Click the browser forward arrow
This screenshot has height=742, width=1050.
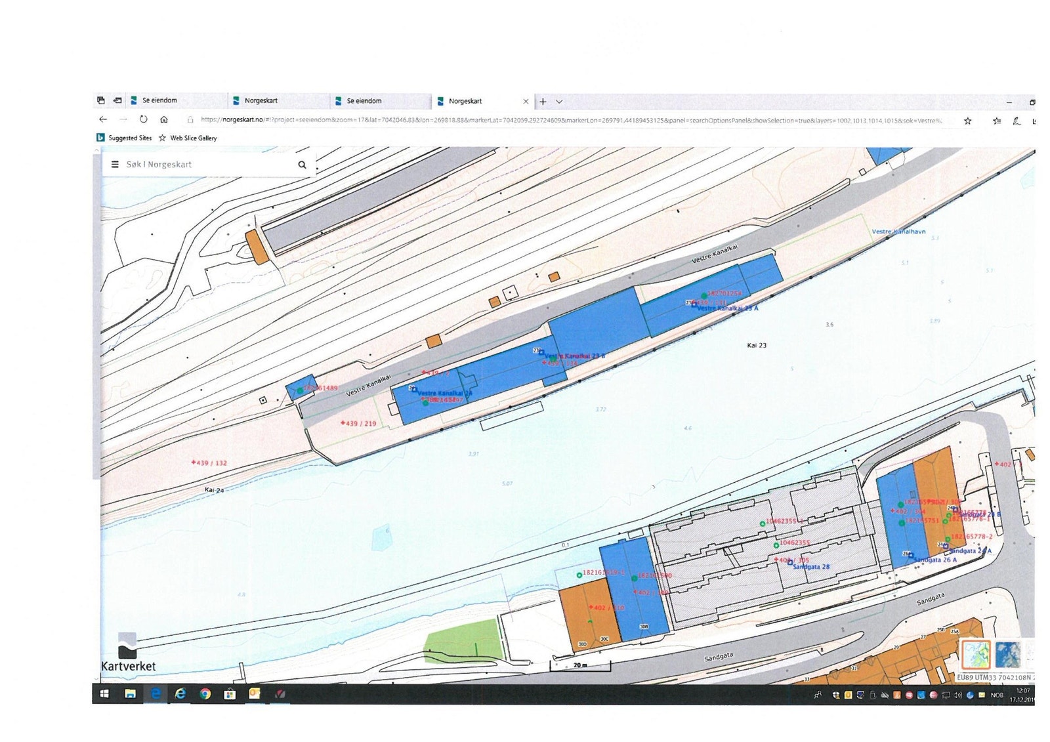(123, 119)
